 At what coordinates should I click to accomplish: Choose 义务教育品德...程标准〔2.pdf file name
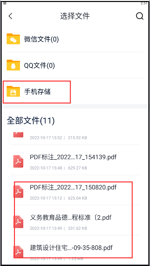pos(71,217)
